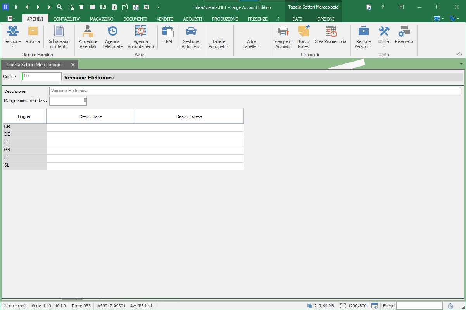466x310 pixels.
Task: Switch to the CONTABILITA' ribbon tab
Action: [x=67, y=19]
